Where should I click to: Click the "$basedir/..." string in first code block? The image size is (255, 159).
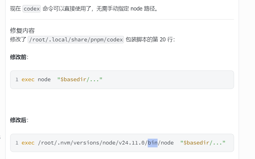coord(80,80)
